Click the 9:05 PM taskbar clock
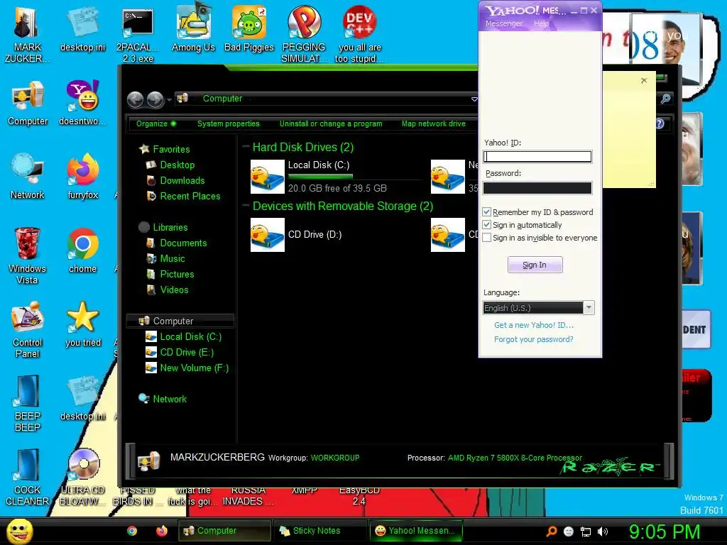 (665, 532)
